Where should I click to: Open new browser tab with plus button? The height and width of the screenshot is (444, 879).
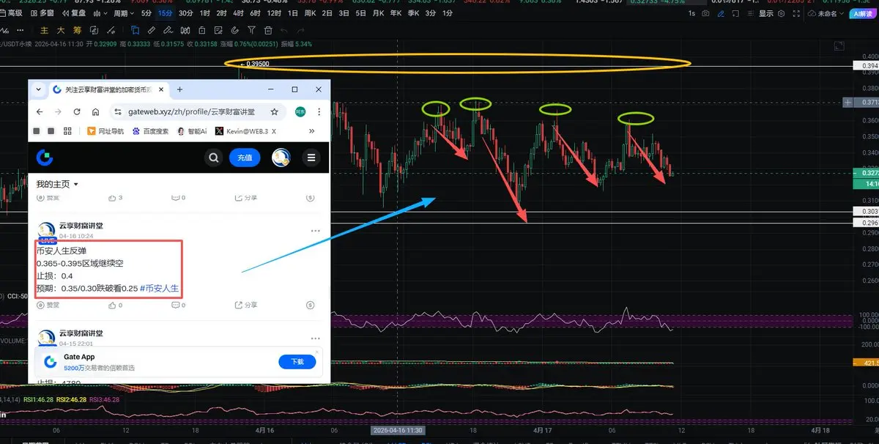[179, 89]
